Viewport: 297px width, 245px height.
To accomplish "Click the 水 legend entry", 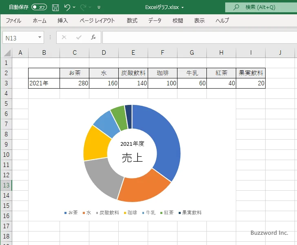I will coord(87,213).
